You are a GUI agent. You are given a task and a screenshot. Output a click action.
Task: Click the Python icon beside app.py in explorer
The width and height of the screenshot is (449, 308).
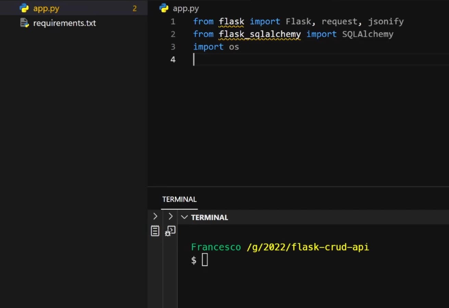pos(24,8)
